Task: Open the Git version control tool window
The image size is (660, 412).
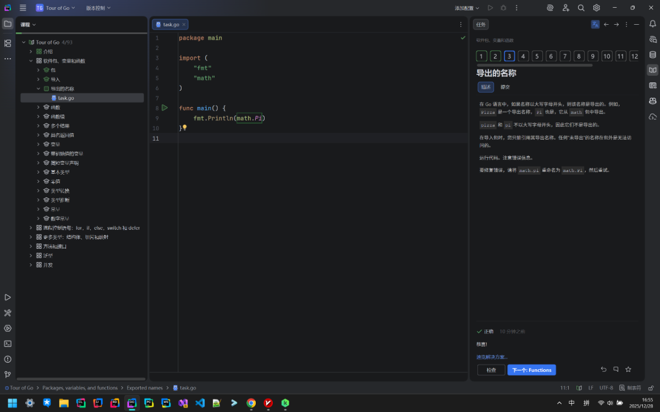Action: 8,375
